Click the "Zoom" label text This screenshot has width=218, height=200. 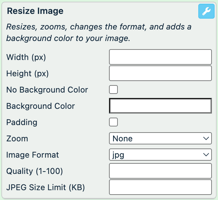[17, 139]
